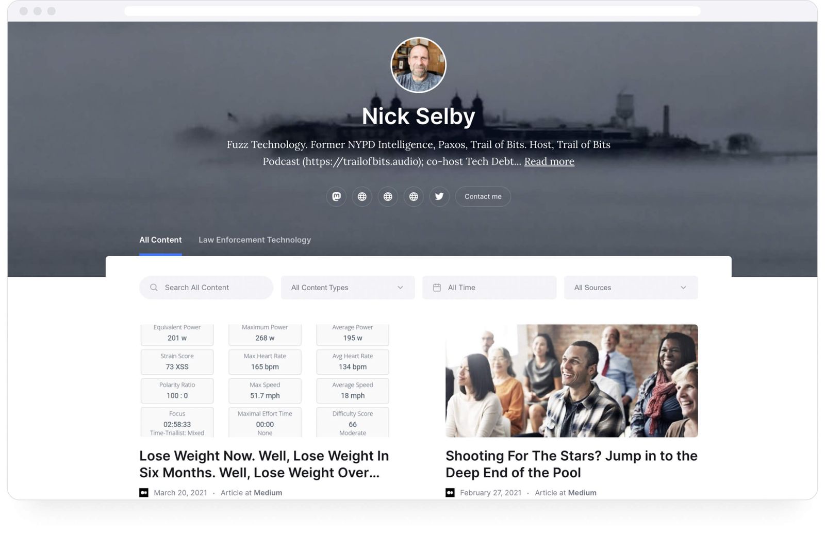Click inside the Search All Content field
825x535 pixels.
tap(206, 287)
